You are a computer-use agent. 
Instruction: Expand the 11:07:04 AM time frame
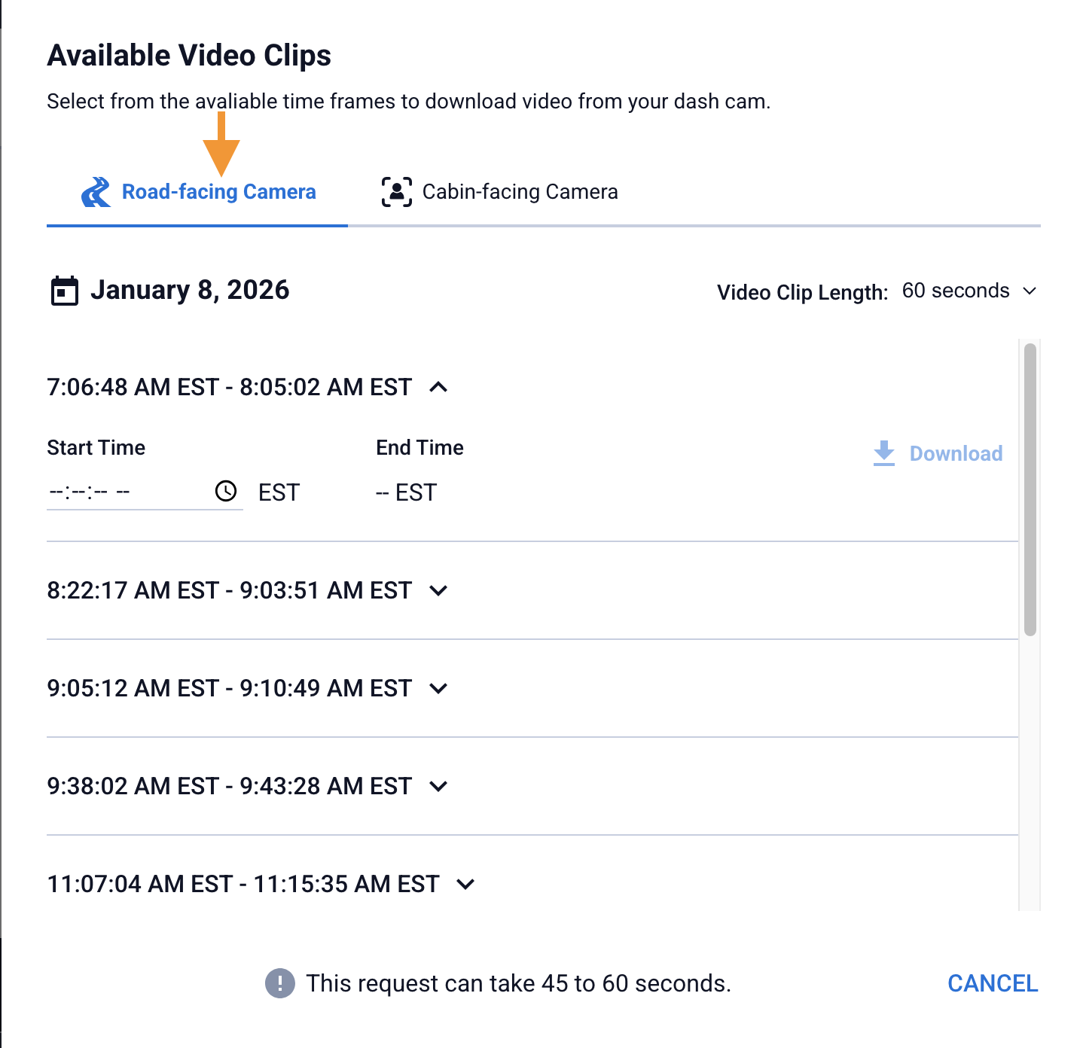pos(466,884)
